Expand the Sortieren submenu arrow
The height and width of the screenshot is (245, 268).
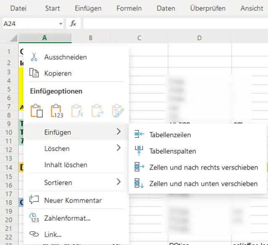tap(119, 182)
